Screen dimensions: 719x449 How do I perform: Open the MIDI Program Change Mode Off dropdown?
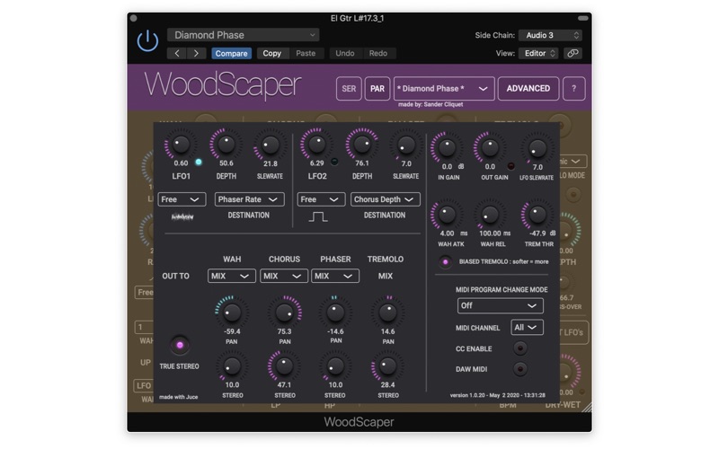pyautogui.click(x=501, y=305)
